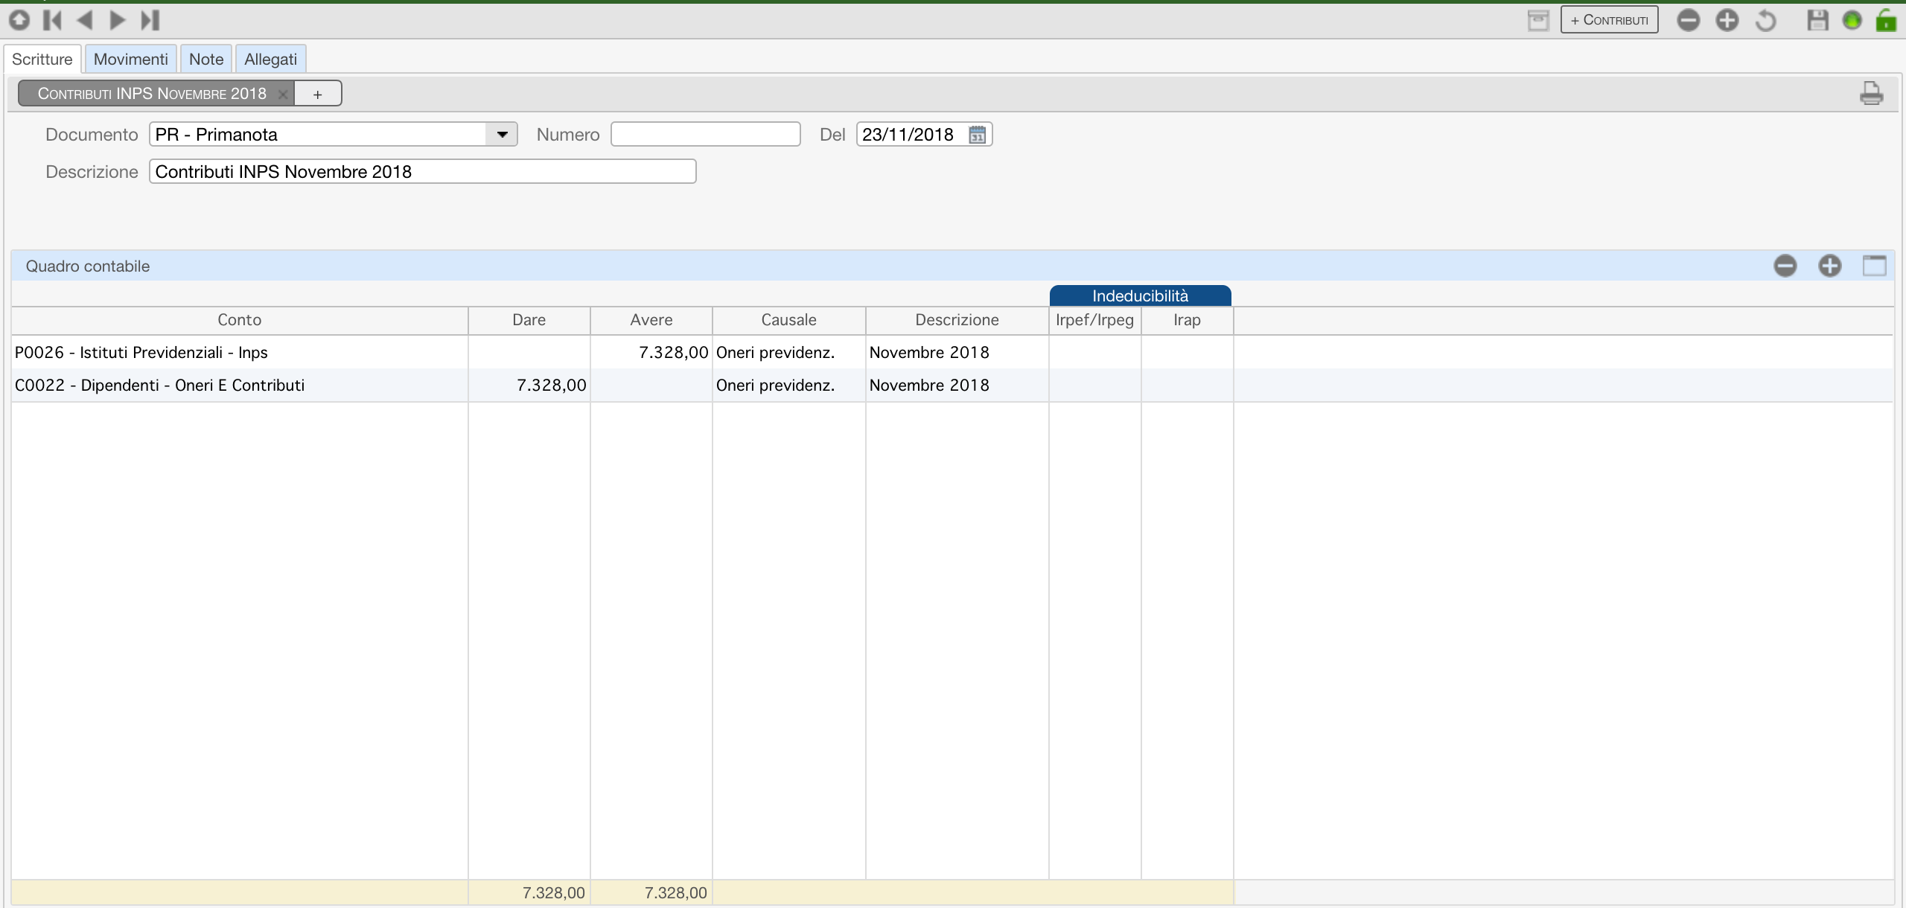1906x908 pixels.
Task: Select Contributi INPS Novembre 2018 sub-tab
Action: click(x=152, y=94)
